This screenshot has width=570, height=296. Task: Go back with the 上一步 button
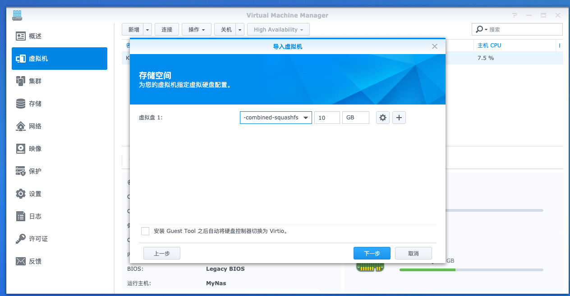click(161, 253)
